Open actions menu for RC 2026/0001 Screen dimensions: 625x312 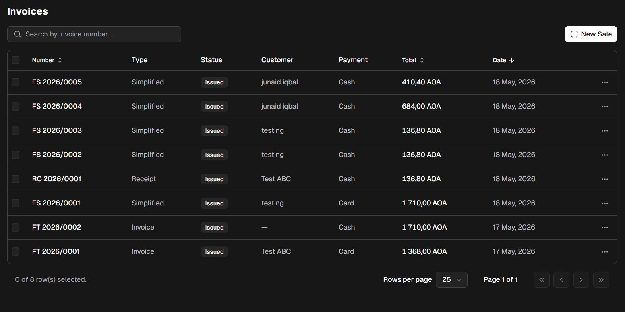pos(605,179)
